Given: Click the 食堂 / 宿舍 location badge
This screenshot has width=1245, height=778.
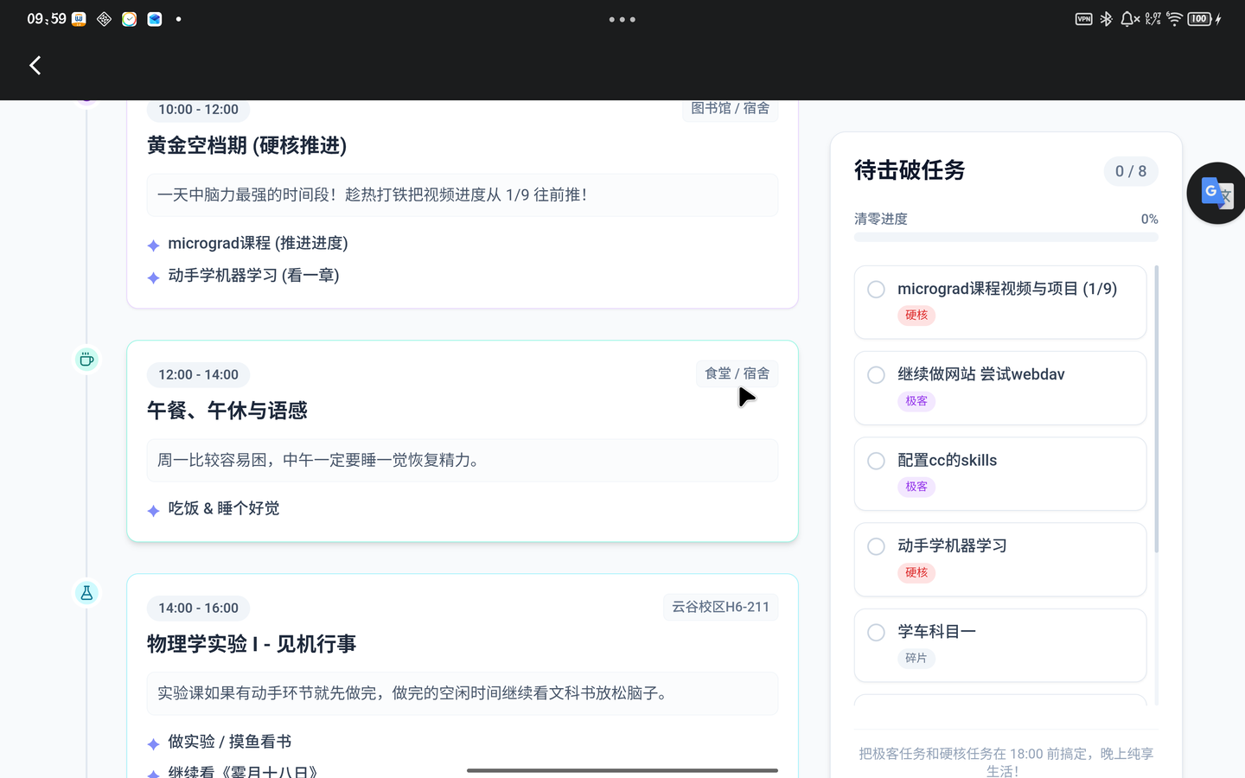Looking at the screenshot, I should (737, 373).
